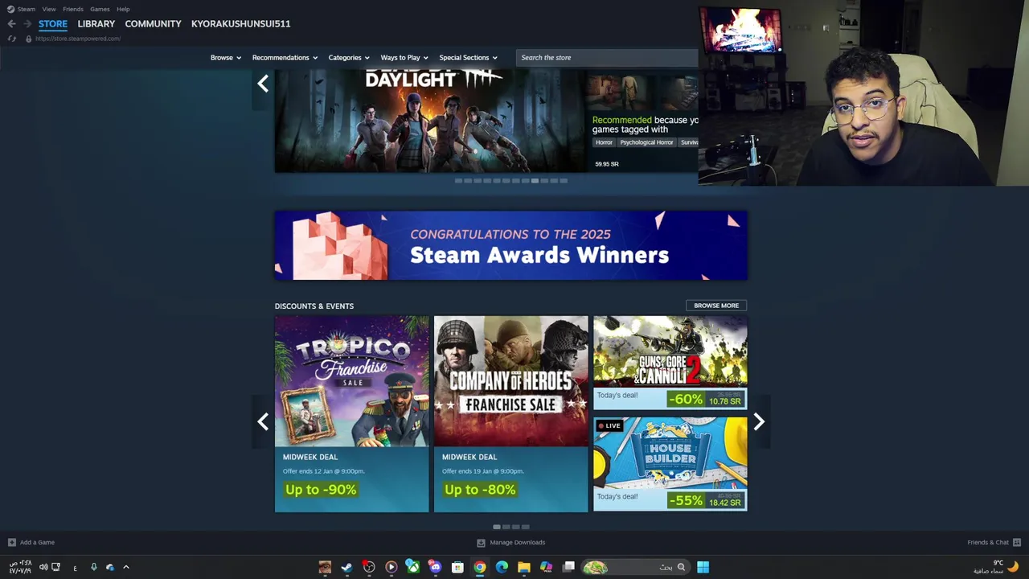This screenshot has height=579, width=1029.
Task: Expand the Special Sections dropdown
Action: click(468, 58)
